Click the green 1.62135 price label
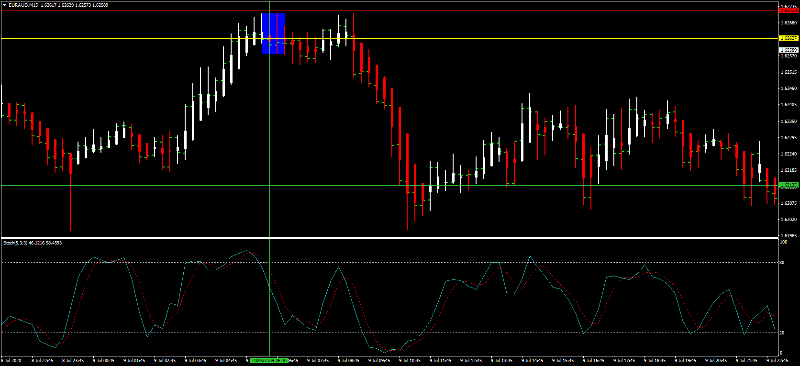Image resolution: width=800 pixels, height=366 pixels. pos(789,185)
